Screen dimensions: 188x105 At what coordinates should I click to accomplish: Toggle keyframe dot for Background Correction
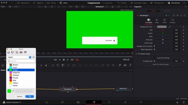coord(184,46)
